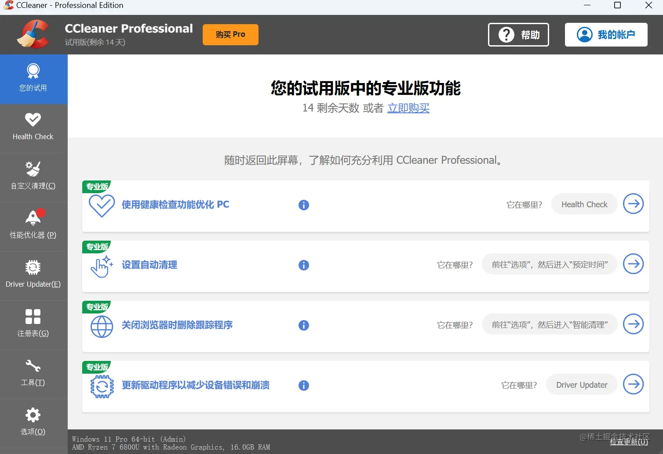
Task: Close the CCleaner window
Action: click(648, 5)
